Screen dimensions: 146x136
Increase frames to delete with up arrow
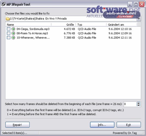click(x=138, y=103)
